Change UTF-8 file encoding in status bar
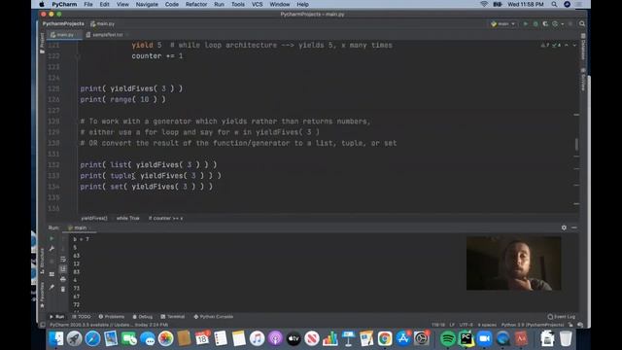The height and width of the screenshot is (350, 622). coord(466,325)
